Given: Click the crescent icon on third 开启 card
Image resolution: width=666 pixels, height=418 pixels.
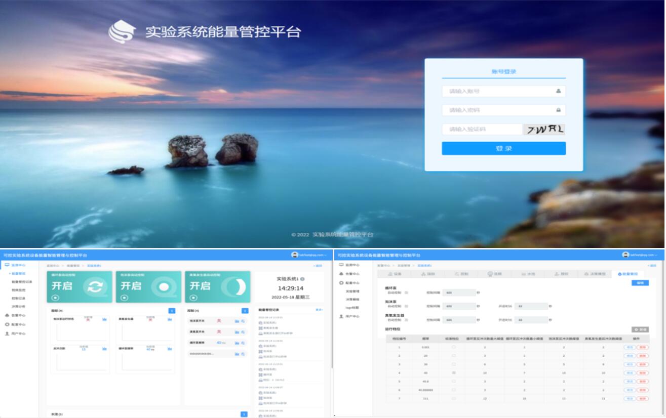Looking at the screenshot, I should 235,286.
